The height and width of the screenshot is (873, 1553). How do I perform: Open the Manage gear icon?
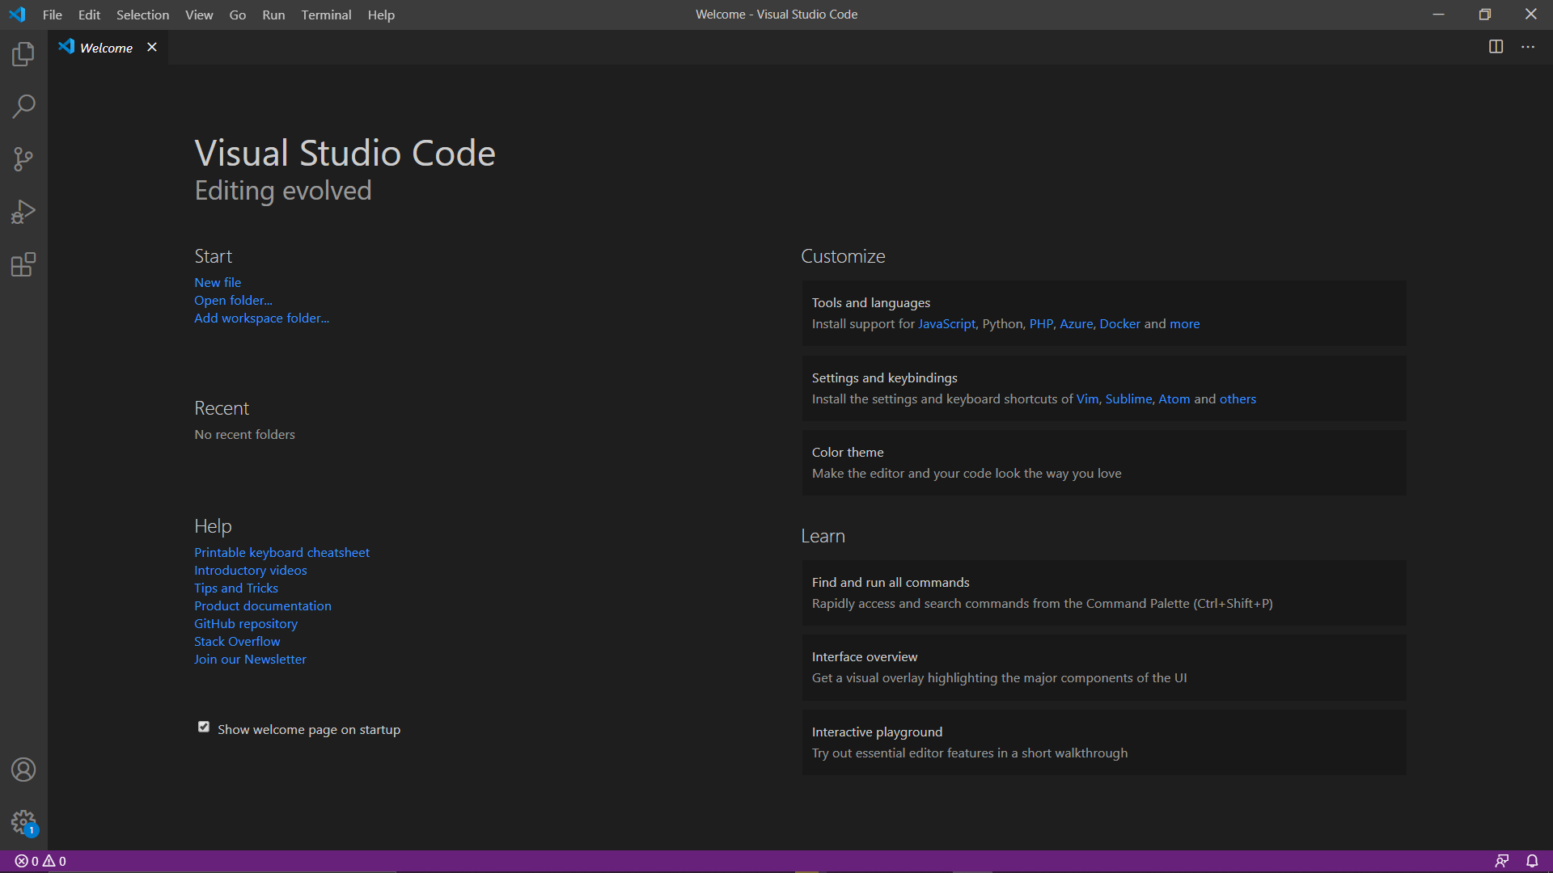23,822
